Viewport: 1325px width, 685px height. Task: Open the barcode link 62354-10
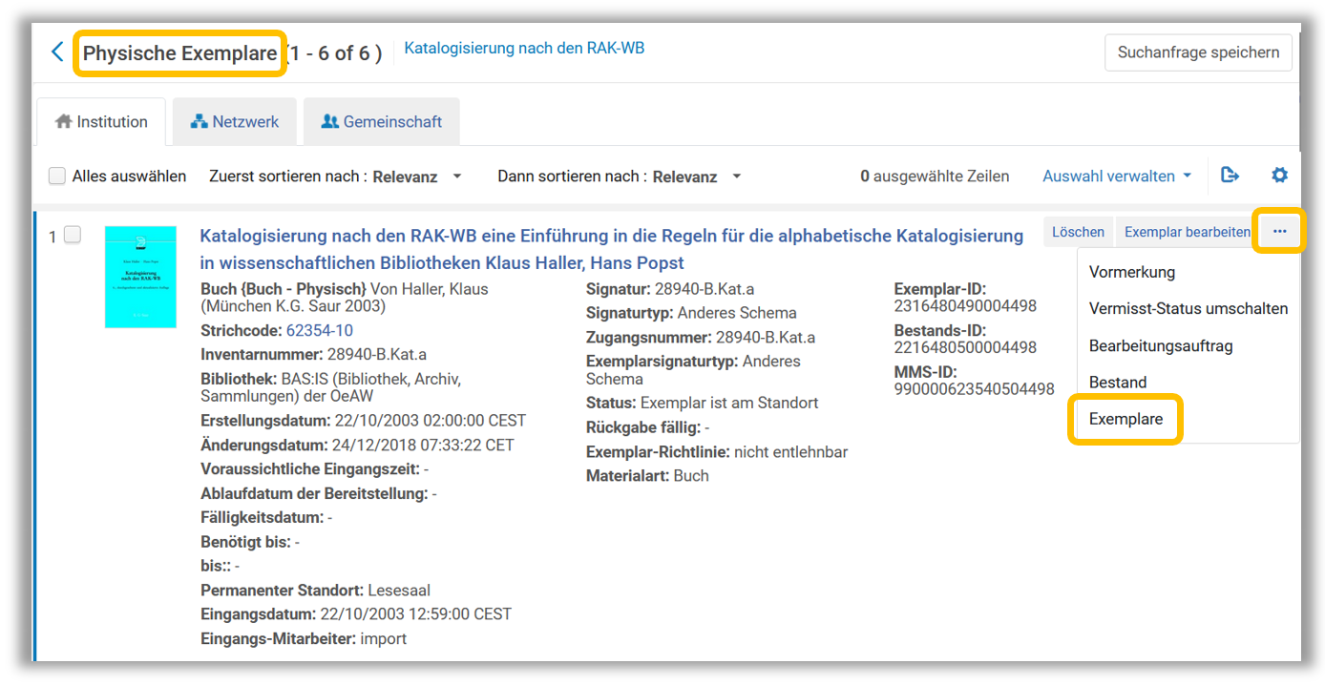click(319, 331)
